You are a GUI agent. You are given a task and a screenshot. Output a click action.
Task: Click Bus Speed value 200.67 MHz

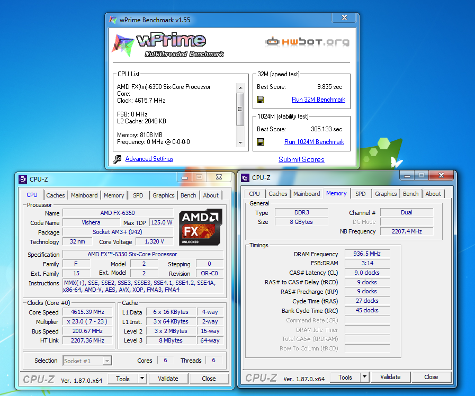coord(87,331)
